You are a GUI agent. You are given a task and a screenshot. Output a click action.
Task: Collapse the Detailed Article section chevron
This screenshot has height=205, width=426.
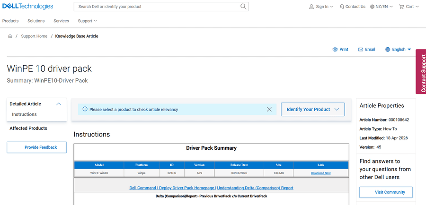click(59, 104)
